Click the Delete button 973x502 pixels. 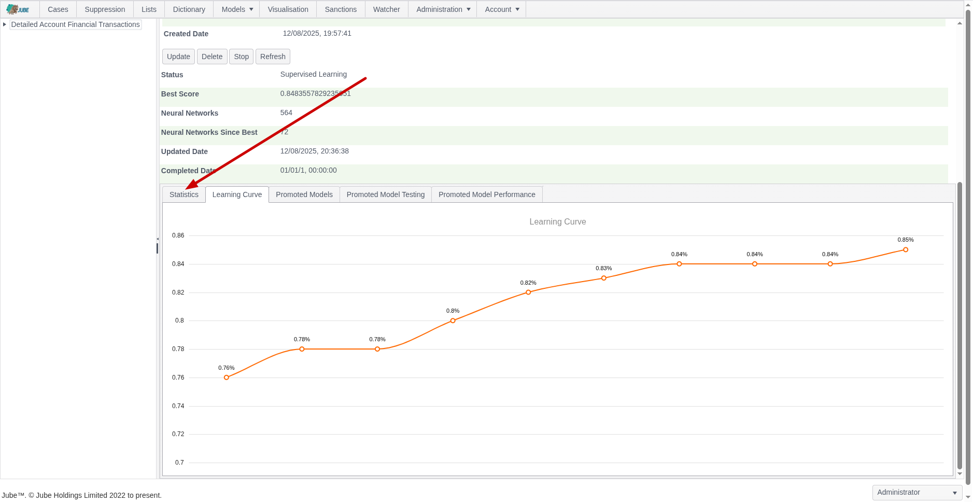coord(212,57)
